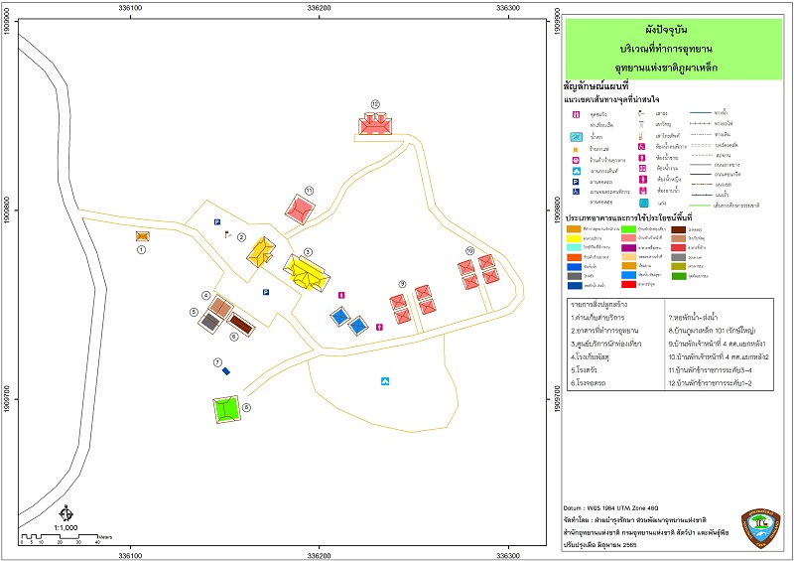The height and width of the screenshot is (561, 794).
Task: Click the circled number 11 marker
Action: pos(309,191)
